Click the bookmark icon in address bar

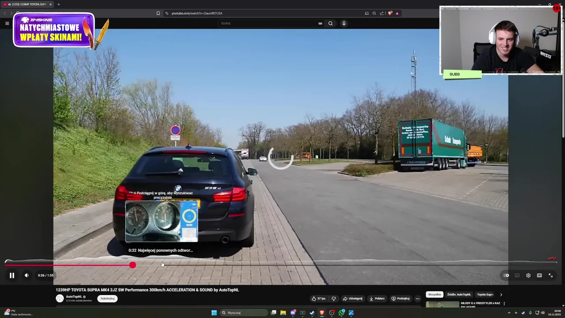click(x=158, y=13)
